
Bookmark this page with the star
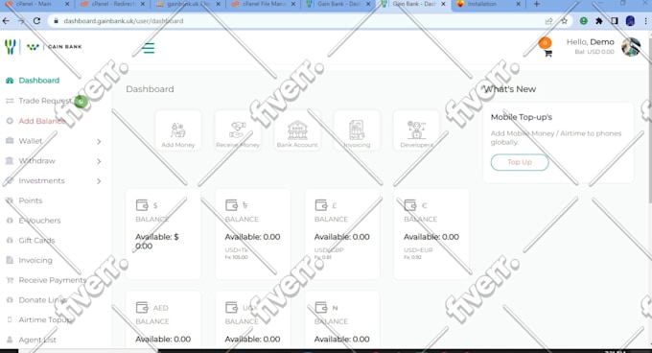(x=564, y=21)
